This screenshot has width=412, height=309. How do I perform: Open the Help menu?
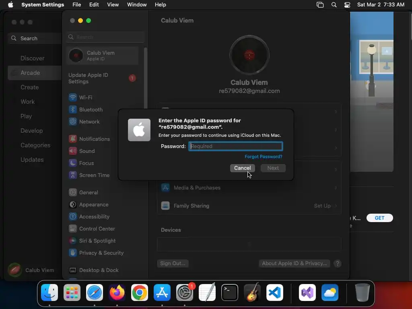coord(160,5)
